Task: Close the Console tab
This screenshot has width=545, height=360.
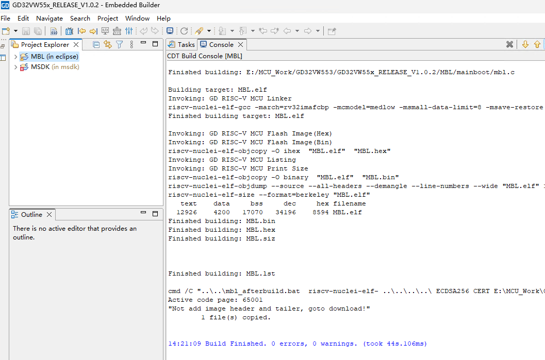Action: coord(240,45)
